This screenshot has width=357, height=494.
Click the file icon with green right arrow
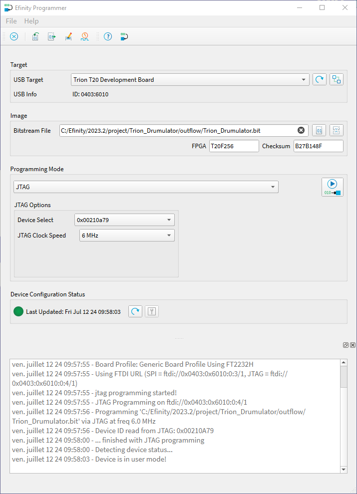[52, 36]
